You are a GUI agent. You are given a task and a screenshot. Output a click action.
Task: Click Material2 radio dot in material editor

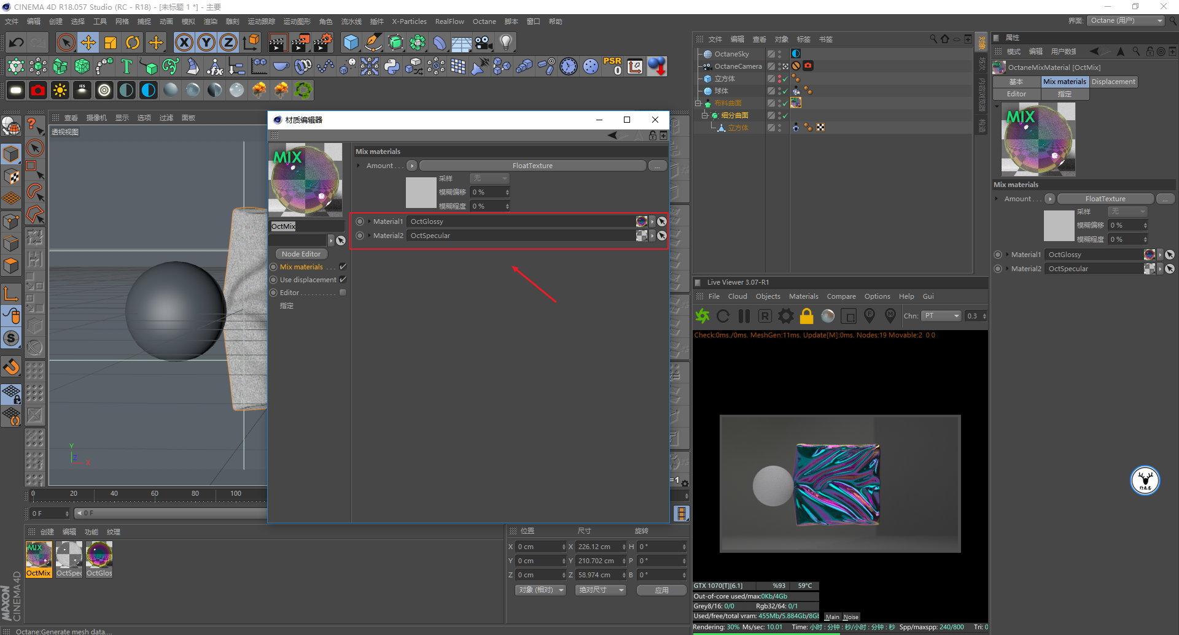pos(360,236)
